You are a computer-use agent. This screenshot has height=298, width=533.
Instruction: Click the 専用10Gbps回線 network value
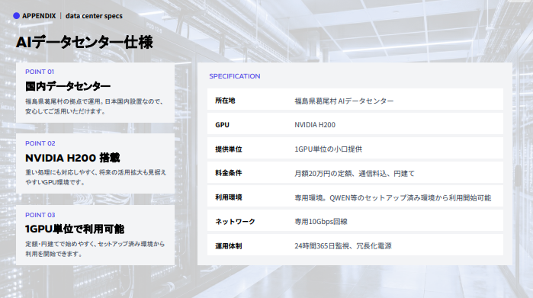[x=321, y=222]
